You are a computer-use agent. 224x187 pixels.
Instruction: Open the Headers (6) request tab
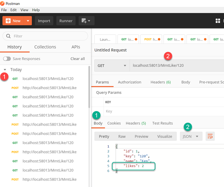point(161,82)
